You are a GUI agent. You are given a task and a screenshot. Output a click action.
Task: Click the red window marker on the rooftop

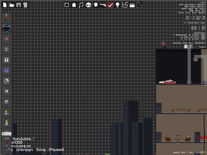point(163,44)
